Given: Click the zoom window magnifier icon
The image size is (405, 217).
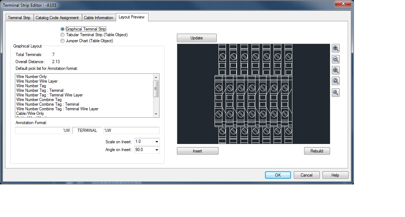Looking at the screenshot, I should click(335, 93).
